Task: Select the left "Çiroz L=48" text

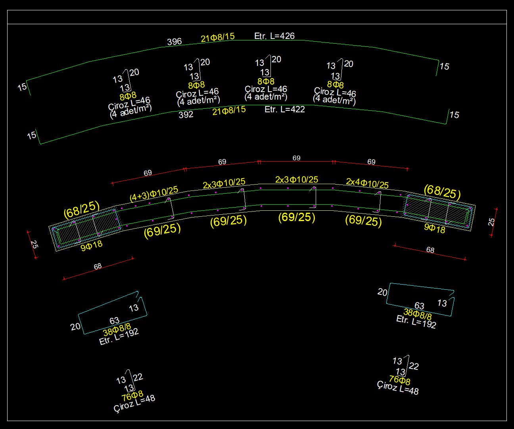Action: click(134, 403)
